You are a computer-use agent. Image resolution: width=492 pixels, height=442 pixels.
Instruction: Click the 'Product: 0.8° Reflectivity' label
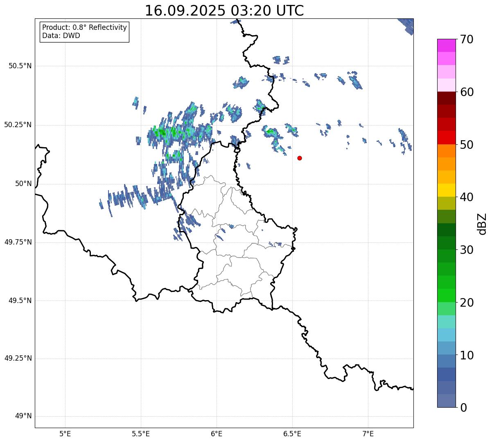click(x=85, y=27)
